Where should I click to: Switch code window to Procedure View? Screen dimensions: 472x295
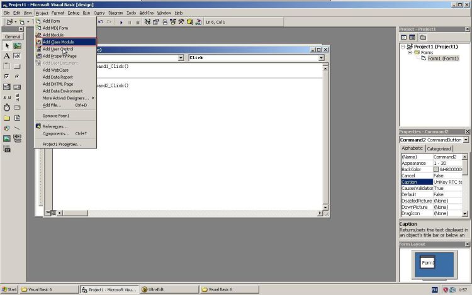click(x=48, y=213)
